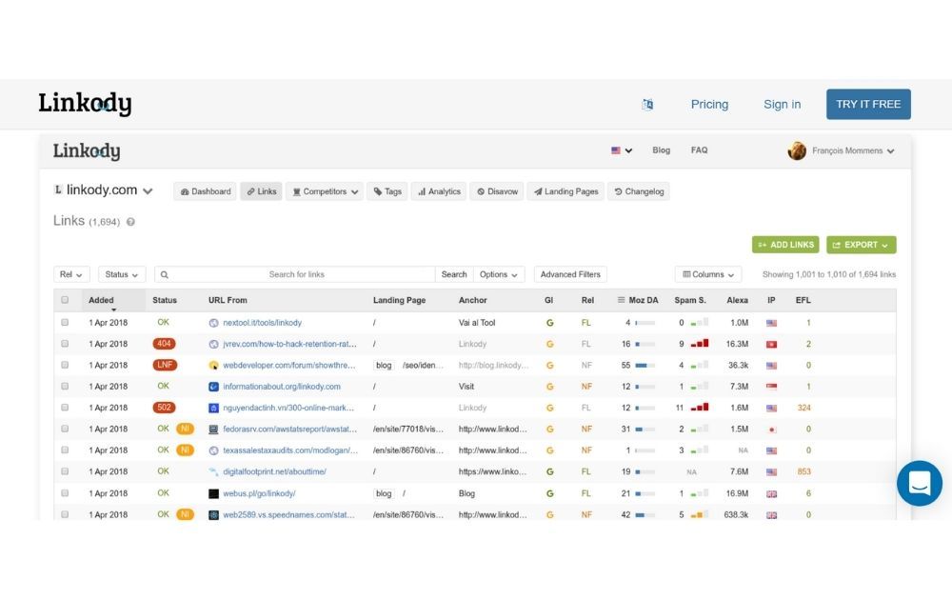
Task: Open the Pricing link
Action: (709, 105)
